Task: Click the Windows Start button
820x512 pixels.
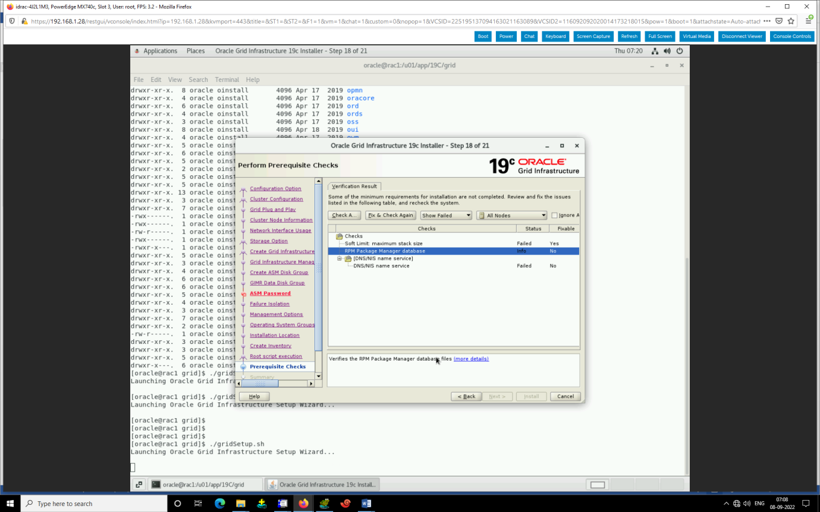Action: [x=10, y=503]
